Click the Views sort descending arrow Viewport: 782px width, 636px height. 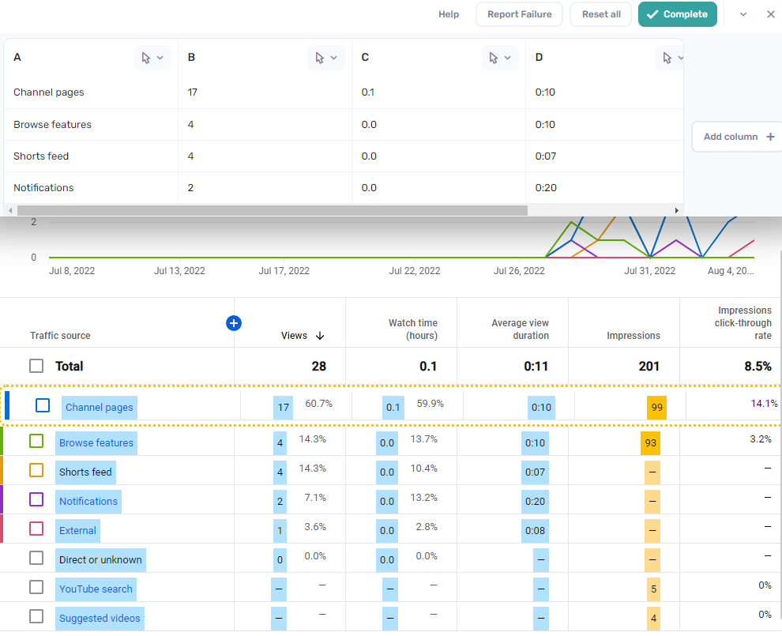(x=320, y=336)
